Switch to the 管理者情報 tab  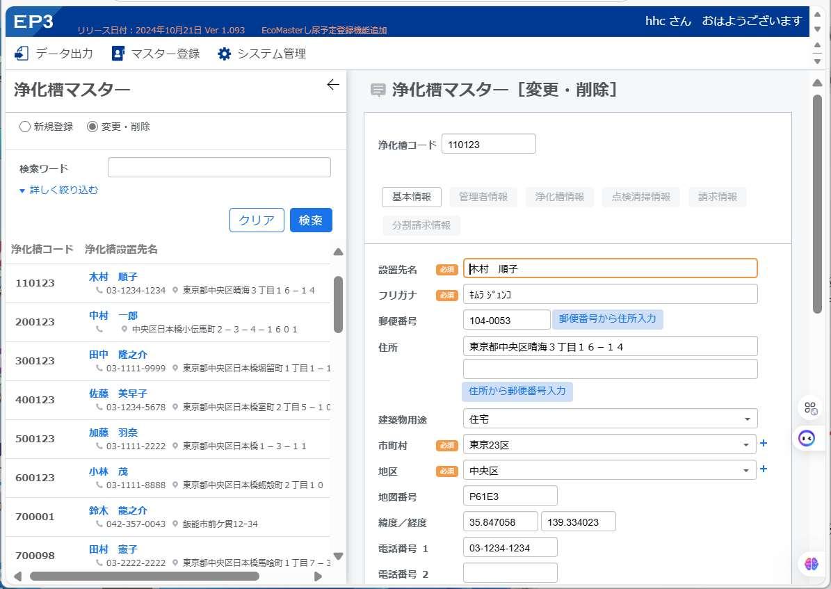(x=483, y=197)
